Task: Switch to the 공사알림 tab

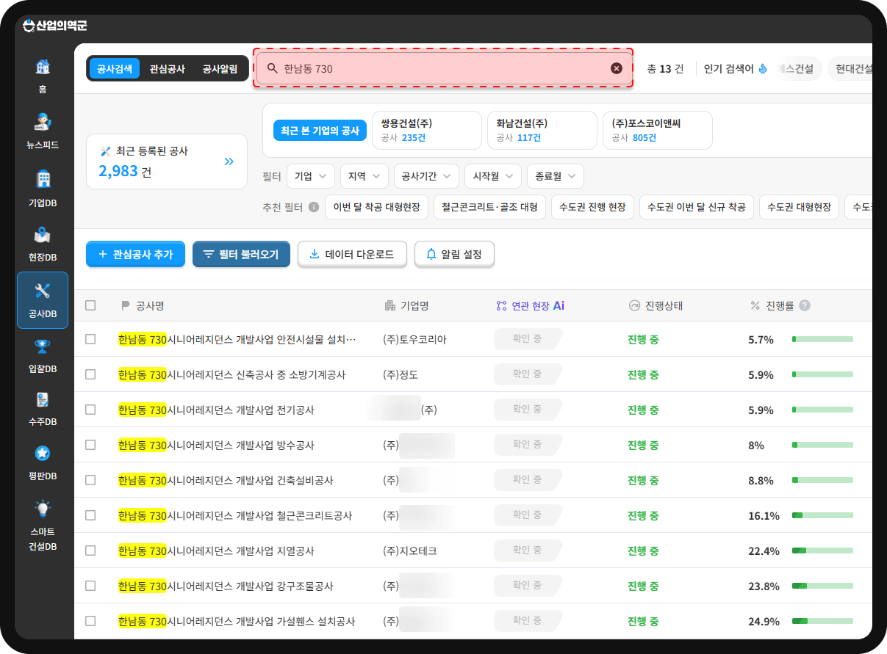Action: (x=220, y=69)
